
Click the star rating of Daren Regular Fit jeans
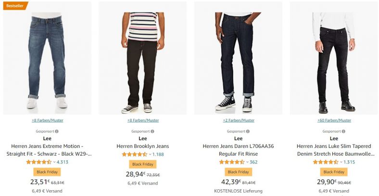click(x=232, y=162)
